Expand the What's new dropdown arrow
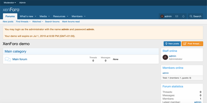This screenshot has height=103, width=207. (x=35, y=16)
